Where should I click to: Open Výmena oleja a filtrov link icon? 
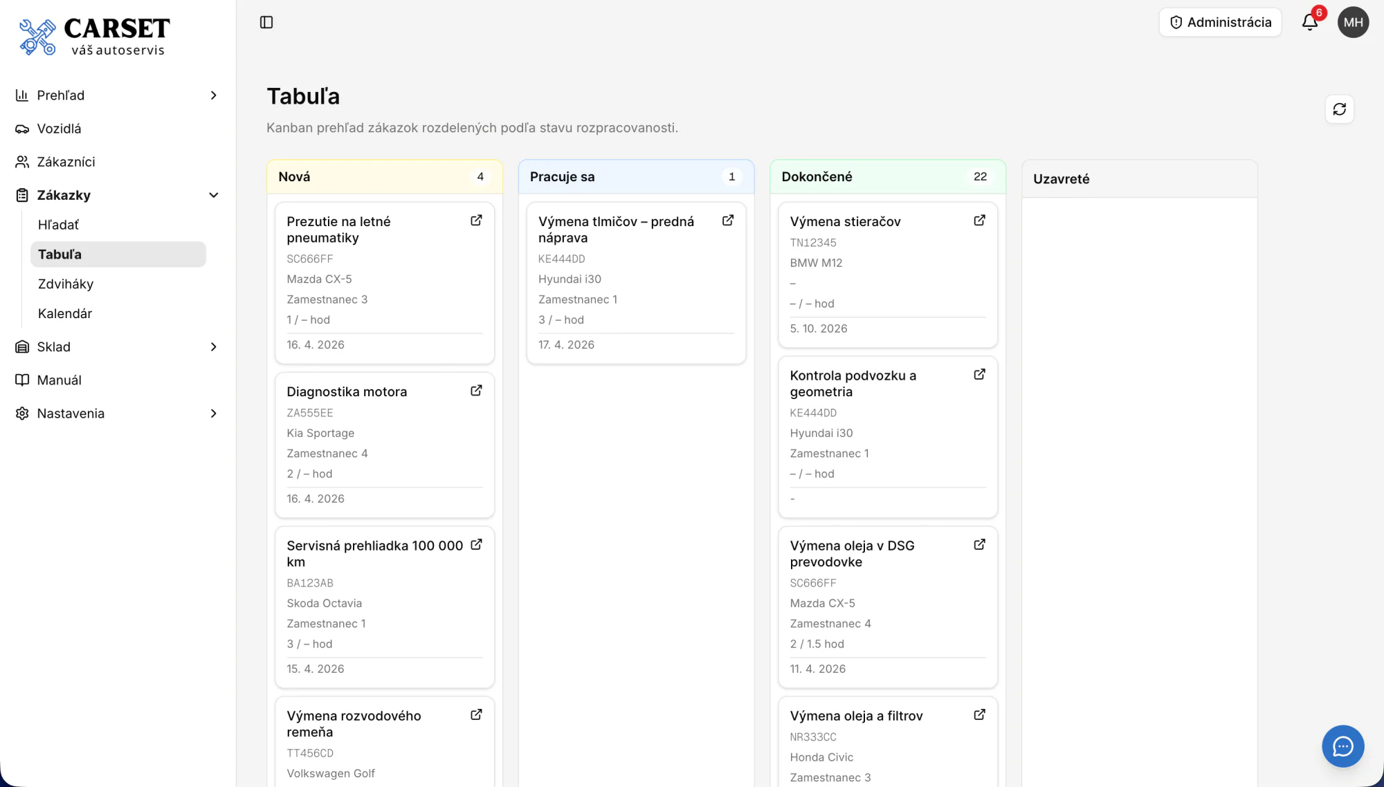point(979,714)
